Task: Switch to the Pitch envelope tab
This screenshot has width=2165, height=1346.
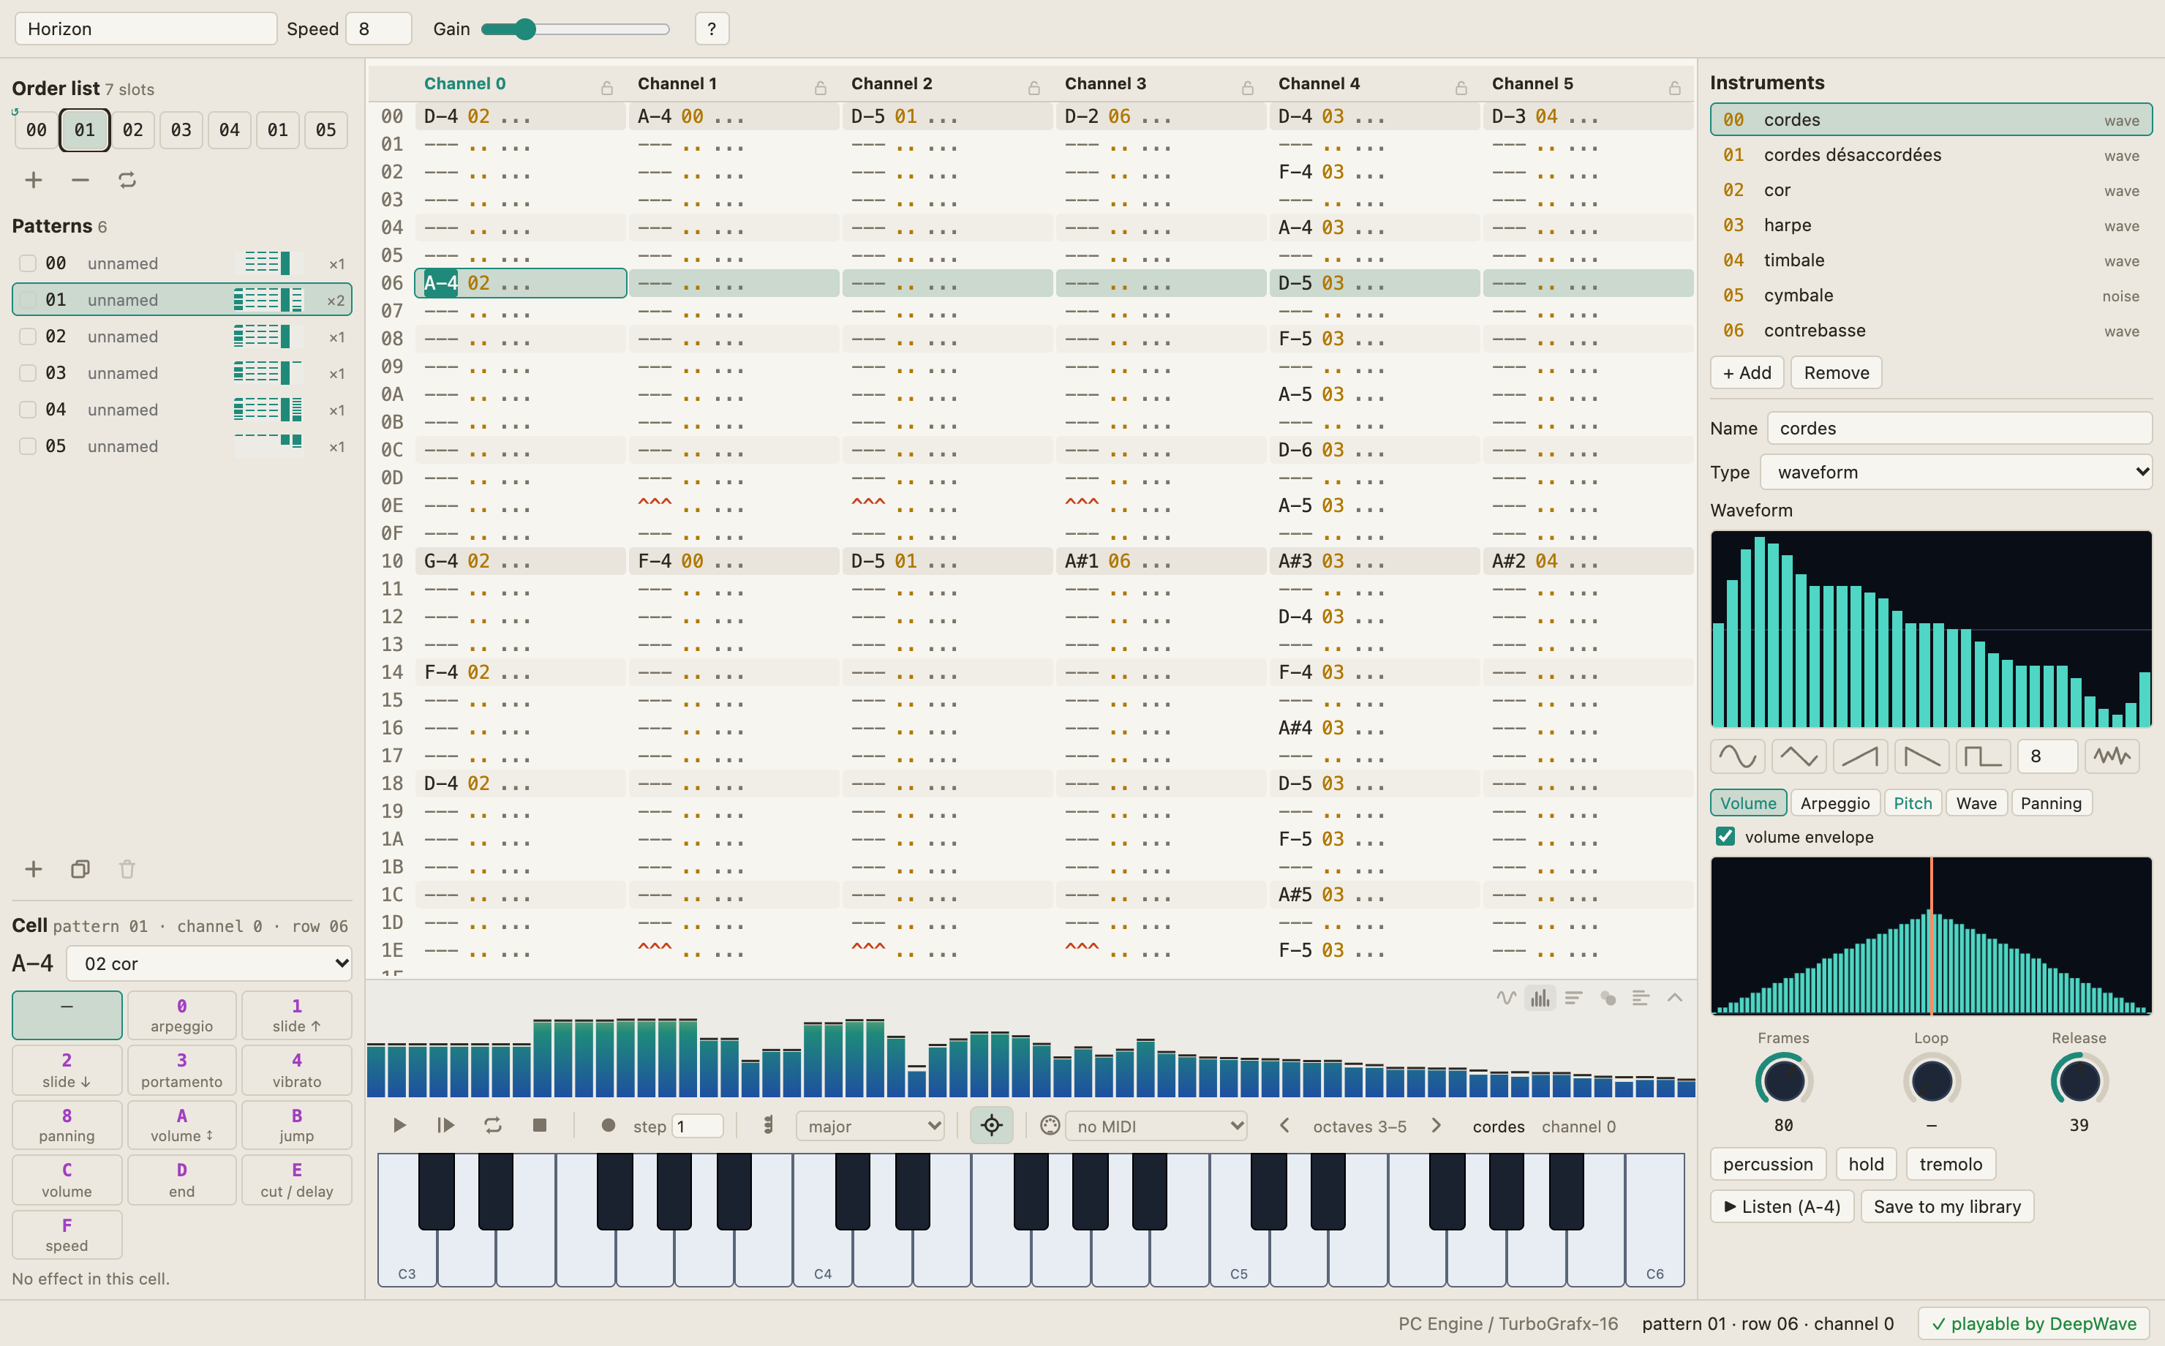Action: [1912, 803]
